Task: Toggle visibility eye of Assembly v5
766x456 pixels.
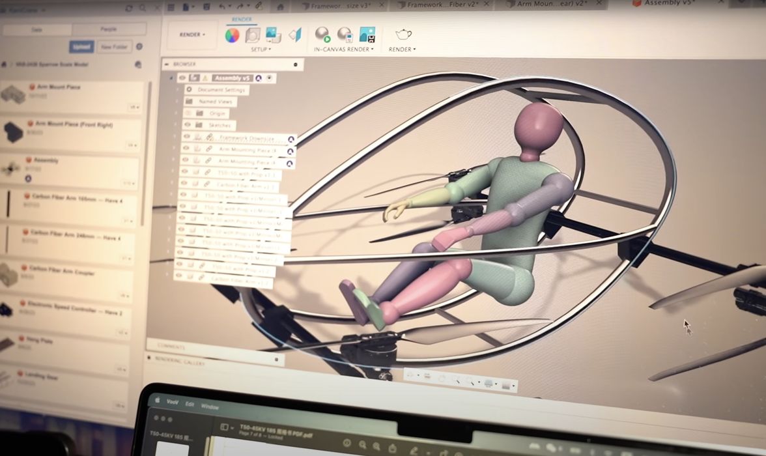Action: [182, 78]
